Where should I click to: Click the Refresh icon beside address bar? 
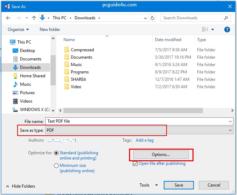click(153, 18)
